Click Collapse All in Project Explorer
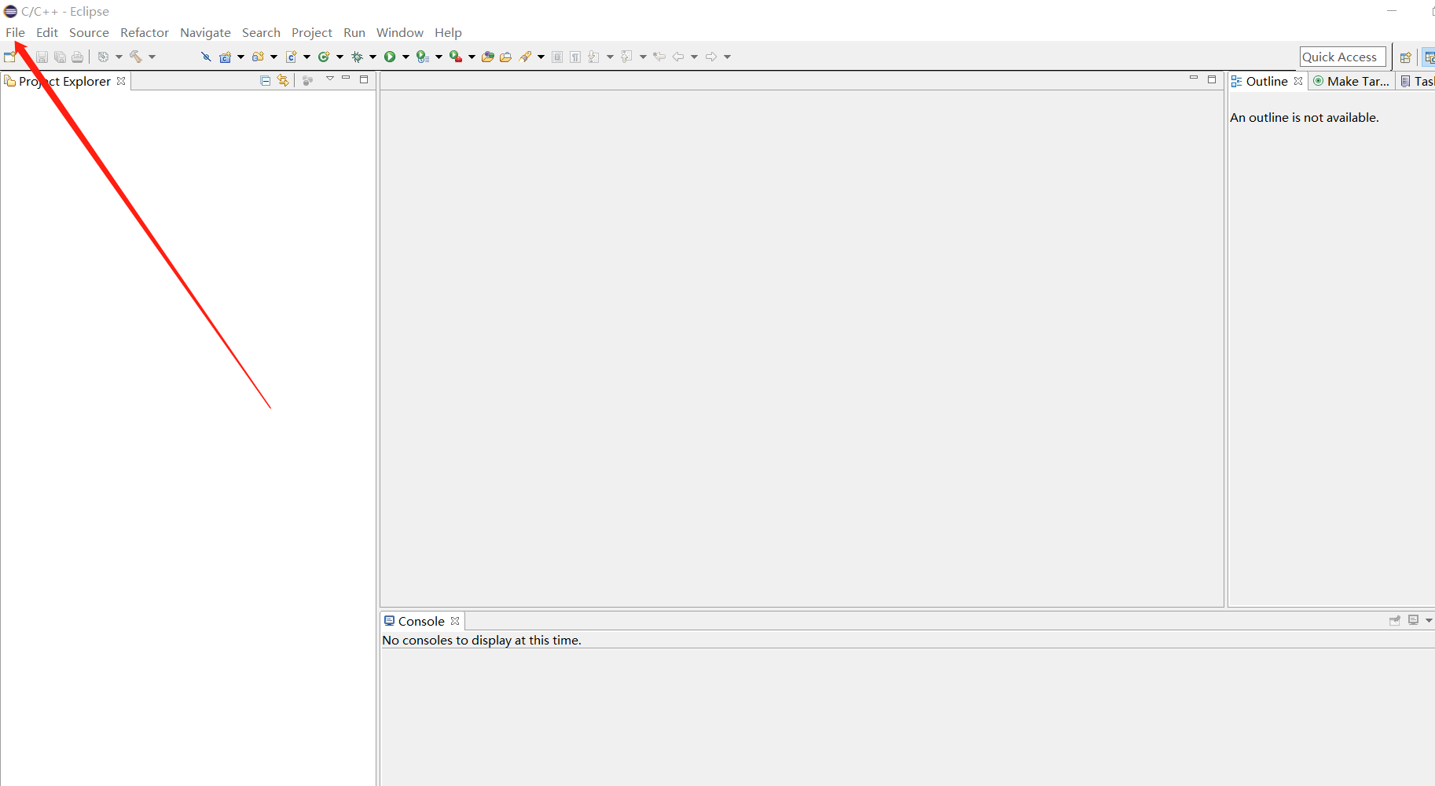The image size is (1435, 786). coord(265,80)
